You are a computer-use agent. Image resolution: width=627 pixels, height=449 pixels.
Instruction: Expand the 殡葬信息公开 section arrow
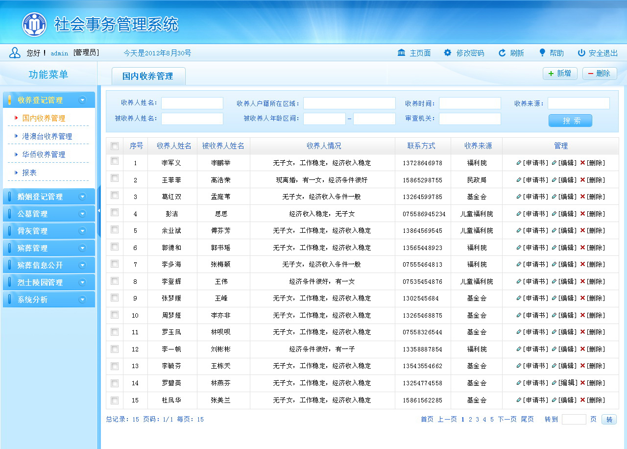(x=82, y=265)
